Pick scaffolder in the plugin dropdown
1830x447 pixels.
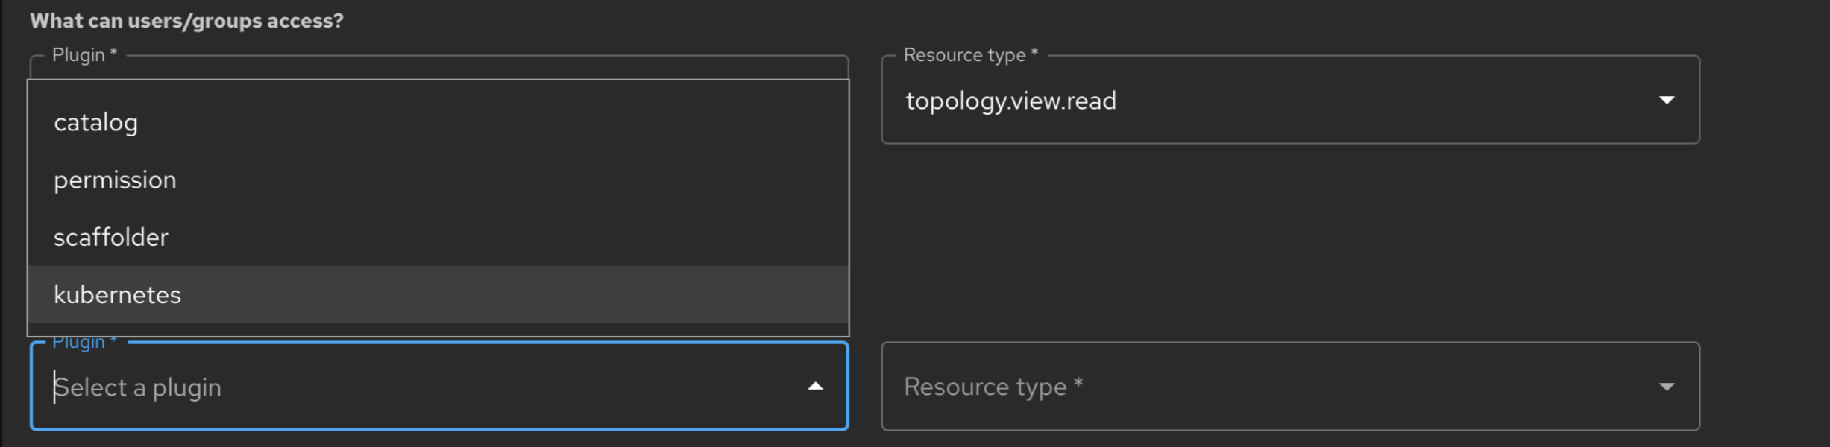click(111, 237)
